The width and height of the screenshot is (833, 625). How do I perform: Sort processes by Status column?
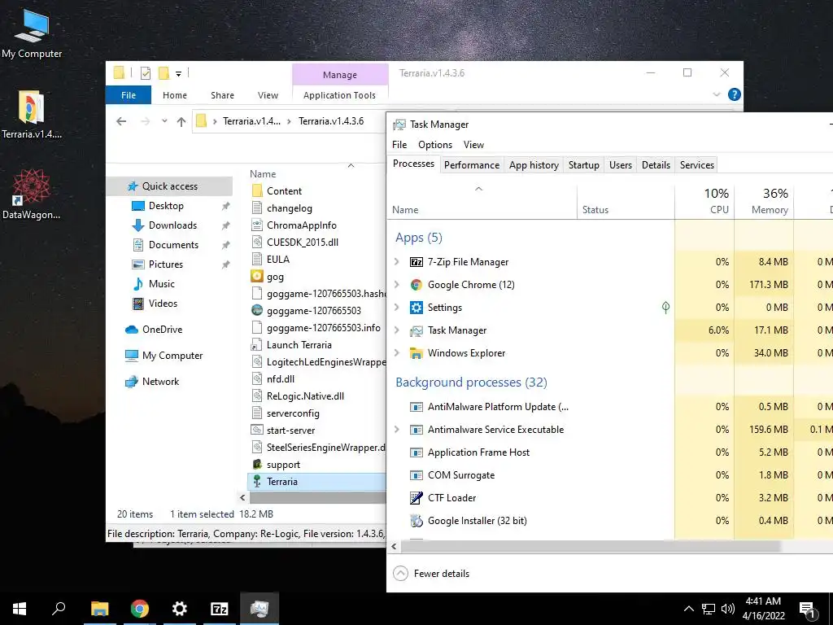[x=626, y=201]
